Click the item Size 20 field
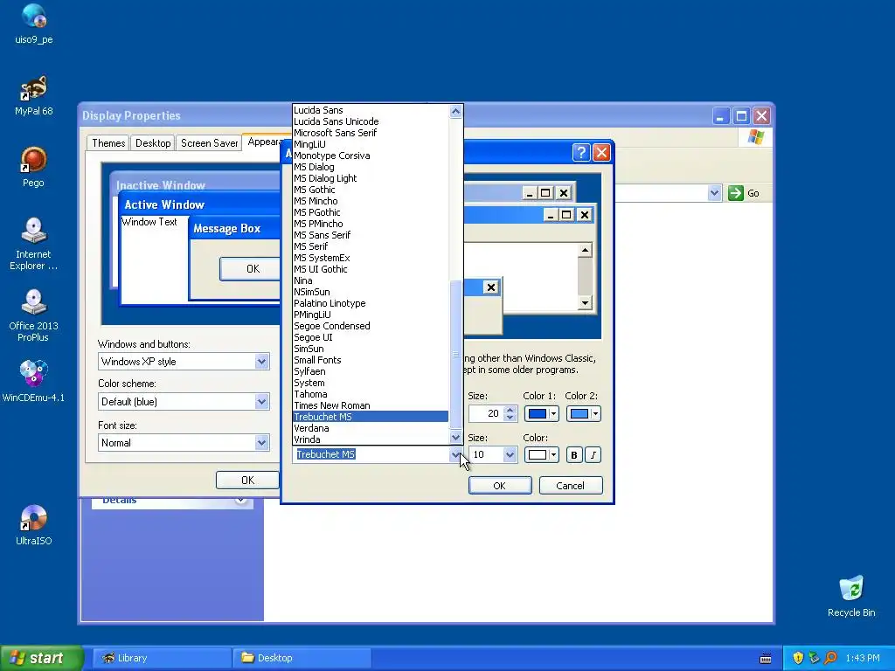The width and height of the screenshot is (895, 671). click(486, 413)
